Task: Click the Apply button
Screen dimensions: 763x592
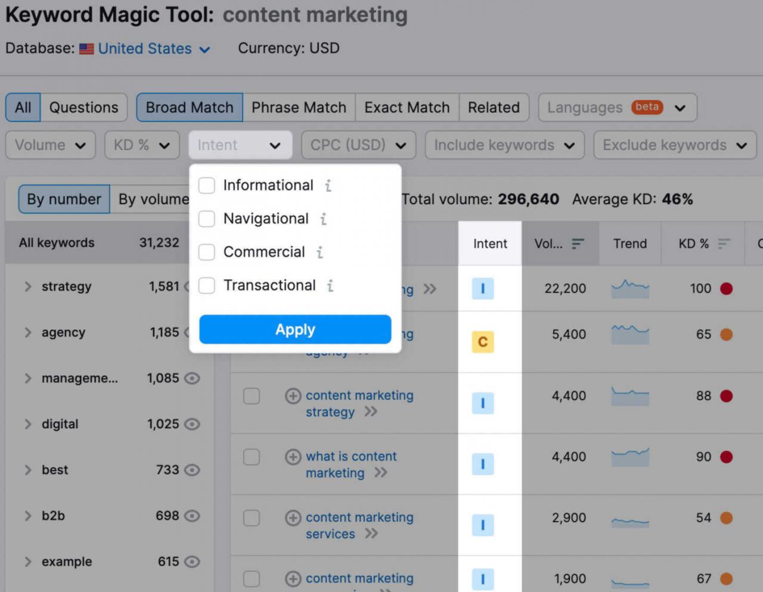Action: [x=295, y=329]
